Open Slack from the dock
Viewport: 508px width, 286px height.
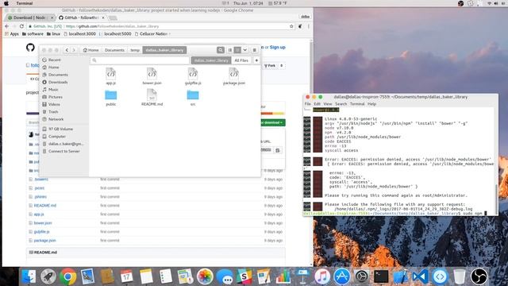(244, 276)
